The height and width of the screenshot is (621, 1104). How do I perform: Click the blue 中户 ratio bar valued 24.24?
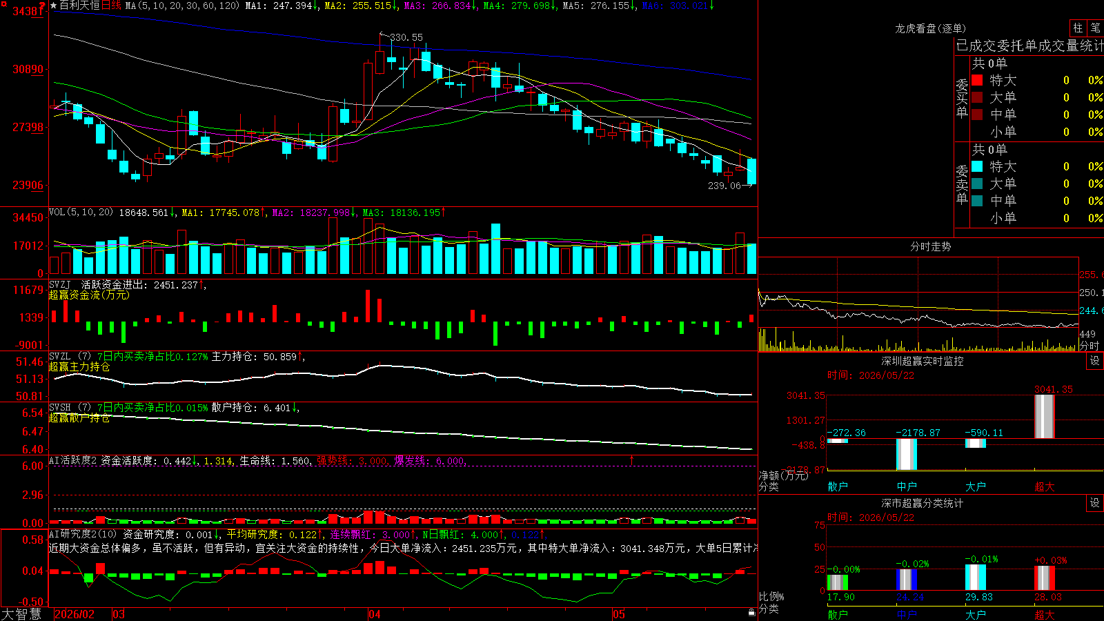[907, 580]
